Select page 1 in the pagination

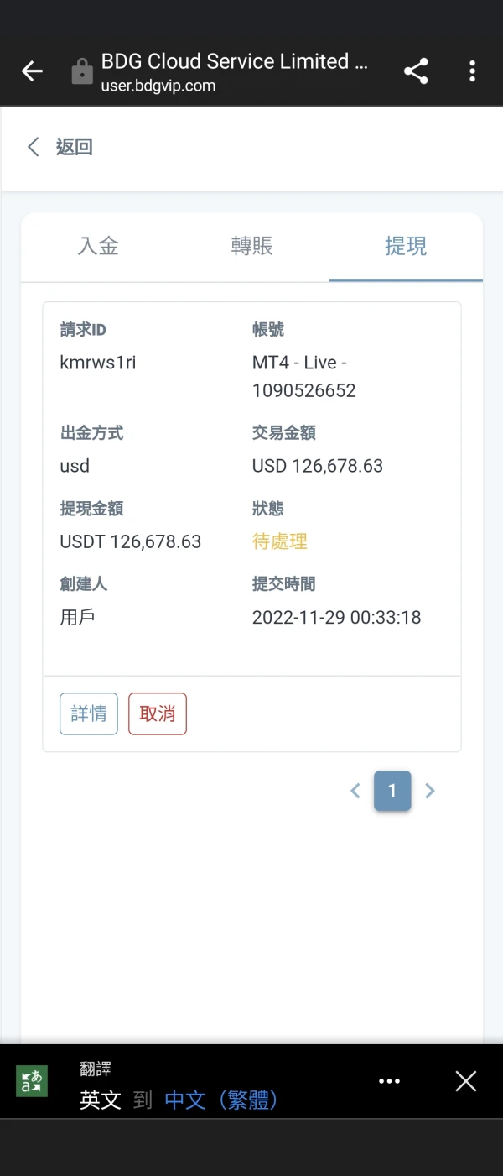(392, 790)
